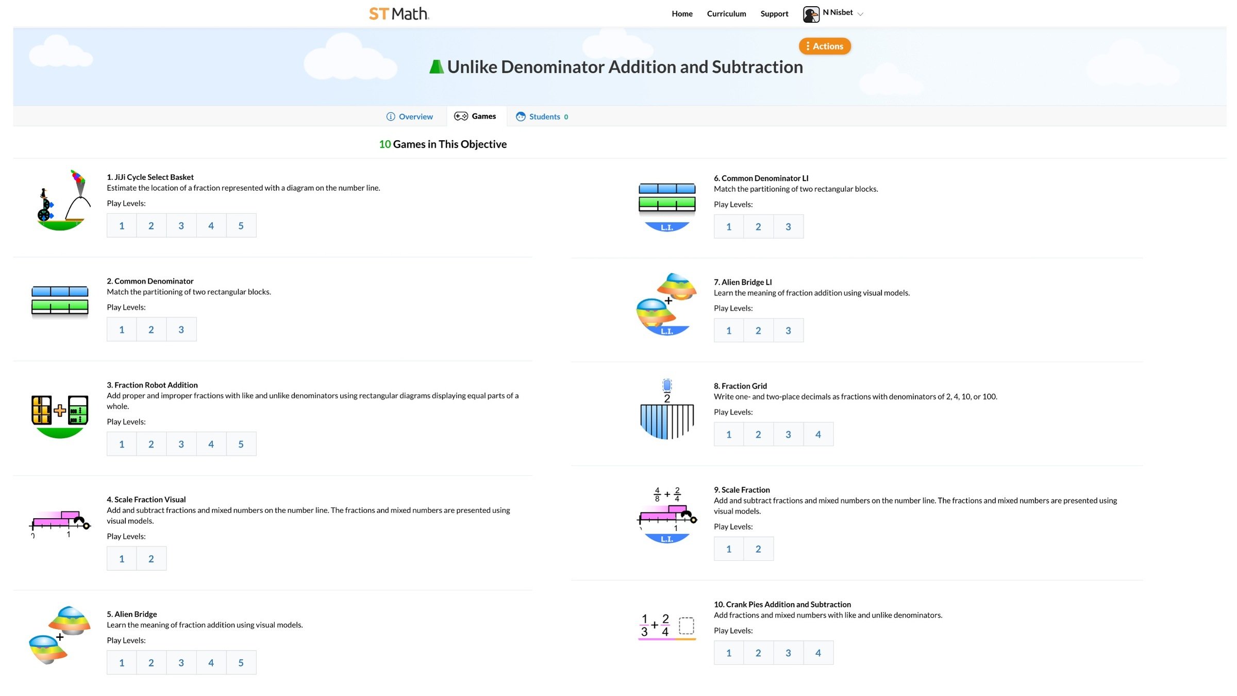Click the Alien Bridge LI game icon

(666, 304)
